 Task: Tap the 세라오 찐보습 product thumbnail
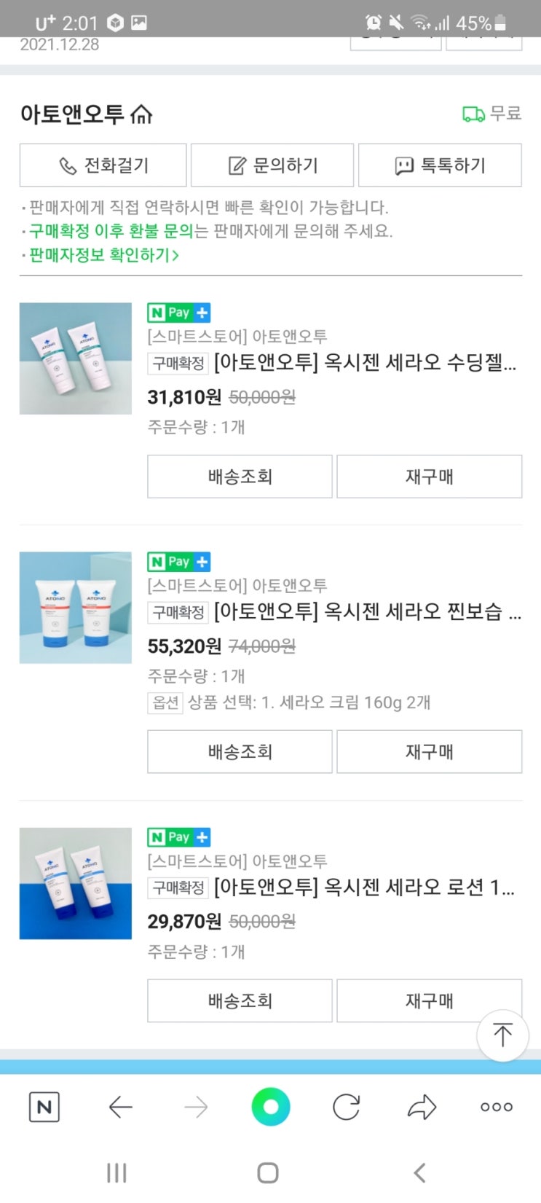[76, 608]
